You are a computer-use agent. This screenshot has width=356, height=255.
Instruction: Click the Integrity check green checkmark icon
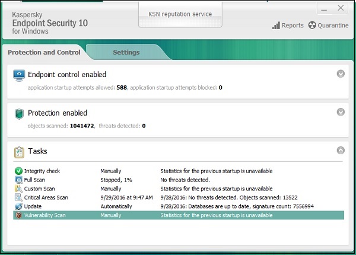pyautogui.click(x=18, y=171)
